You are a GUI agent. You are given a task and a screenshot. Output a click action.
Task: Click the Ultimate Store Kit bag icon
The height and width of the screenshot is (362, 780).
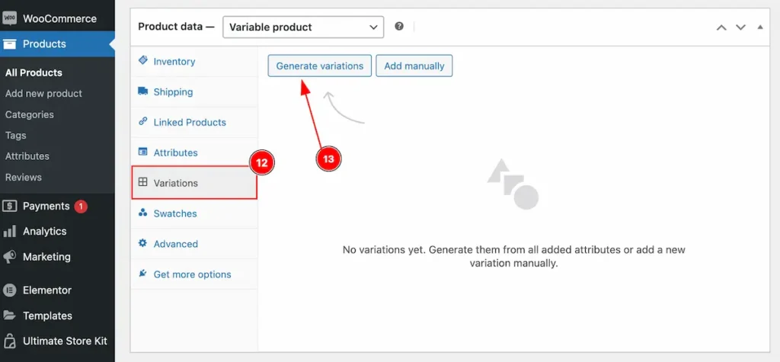[x=9, y=341]
